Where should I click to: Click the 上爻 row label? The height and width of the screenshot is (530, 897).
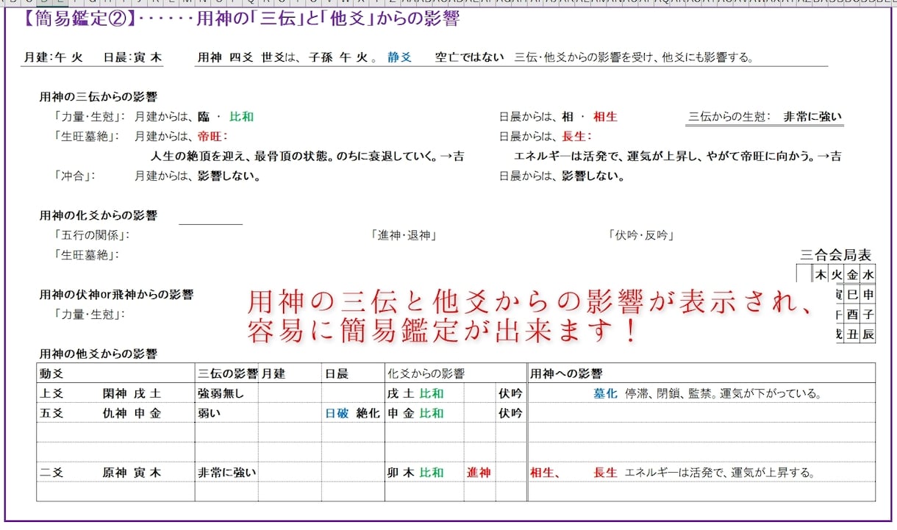51,393
